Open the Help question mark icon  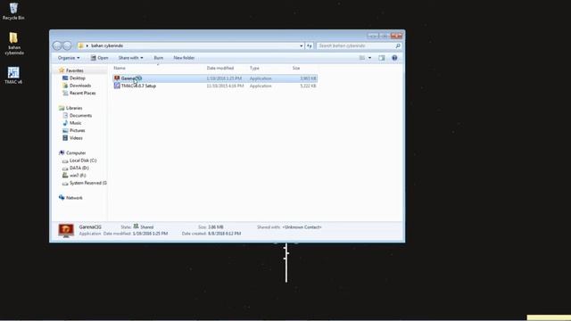coord(394,58)
